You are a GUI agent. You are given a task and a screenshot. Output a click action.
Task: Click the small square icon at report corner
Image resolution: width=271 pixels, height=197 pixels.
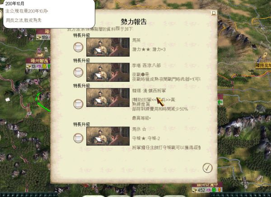click(214, 13)
